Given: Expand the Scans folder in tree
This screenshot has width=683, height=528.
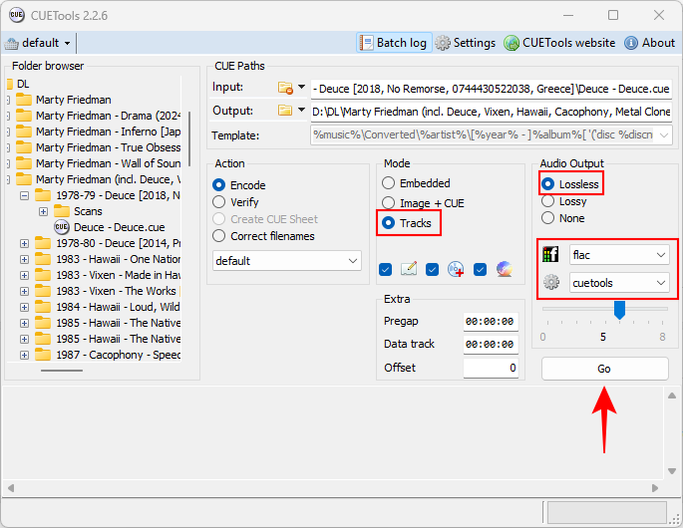Looking at the screenshot, I should [x=43, y=211].
